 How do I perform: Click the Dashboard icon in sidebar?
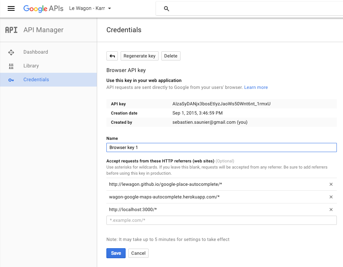pos(11,52)
